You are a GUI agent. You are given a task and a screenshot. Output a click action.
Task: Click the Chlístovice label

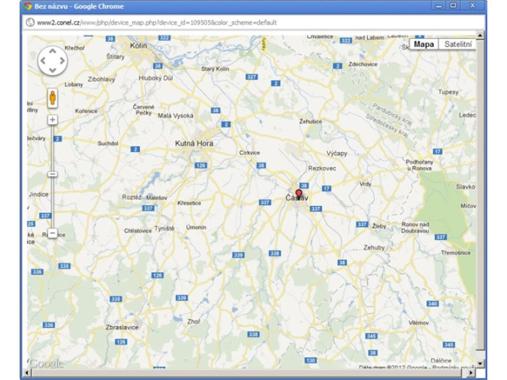click(x=138, y=231)
